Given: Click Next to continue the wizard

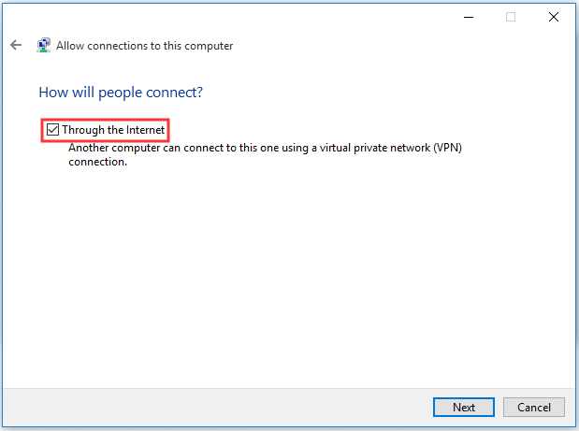Looking at the screenshot, I should 464,407.
